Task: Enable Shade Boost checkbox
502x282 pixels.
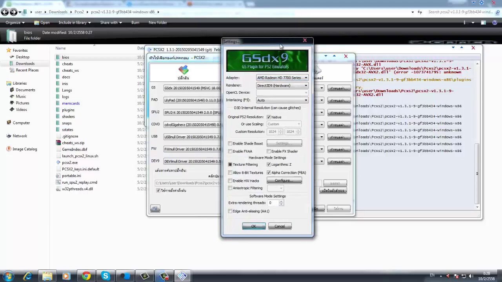Action: 230,144
